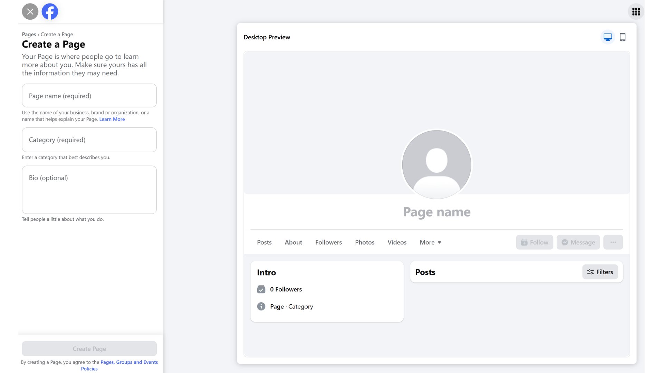Open the ellipsis options button in preview

(613, 242)
